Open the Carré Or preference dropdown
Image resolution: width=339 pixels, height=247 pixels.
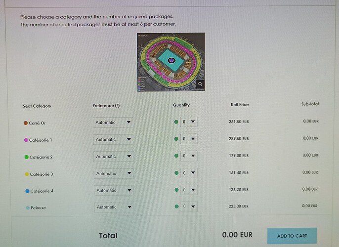113,123
